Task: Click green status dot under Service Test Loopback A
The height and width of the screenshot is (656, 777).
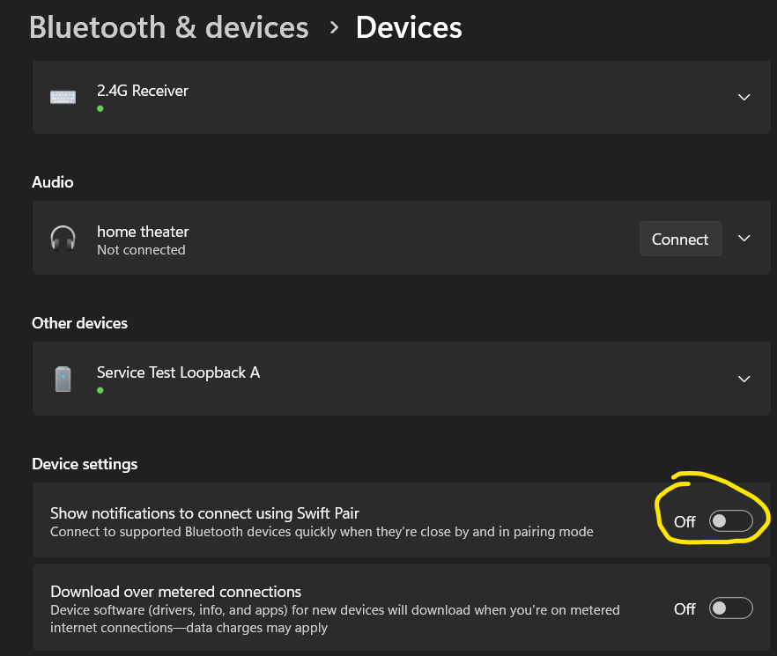Action: coord(100,390)
